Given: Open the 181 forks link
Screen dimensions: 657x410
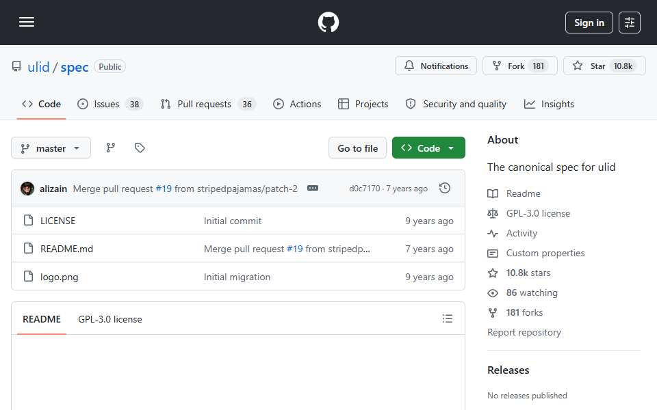Looking at the screenshot, I should 524,312.
